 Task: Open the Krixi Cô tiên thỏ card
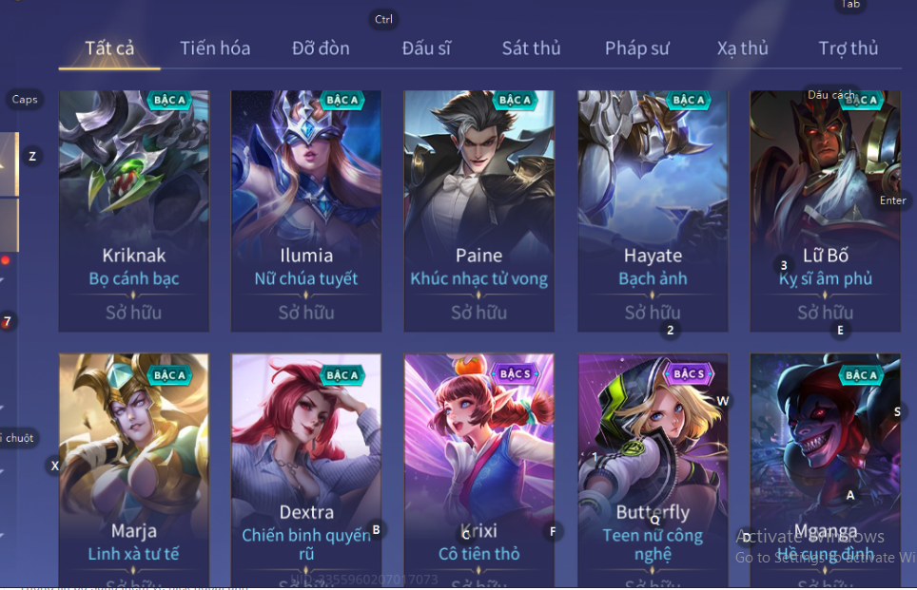[479, 470]
